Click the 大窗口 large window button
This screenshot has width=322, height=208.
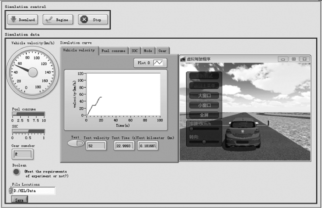[203, 95]
